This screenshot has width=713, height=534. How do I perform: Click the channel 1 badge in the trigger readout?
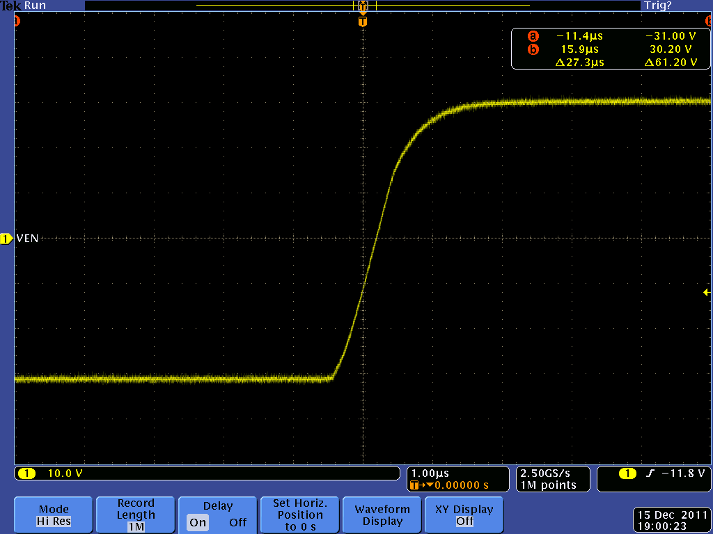(x=627, y=474)
